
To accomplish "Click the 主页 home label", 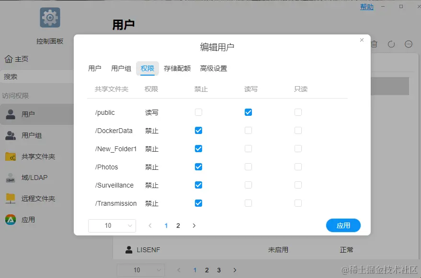I will [22, 59].
